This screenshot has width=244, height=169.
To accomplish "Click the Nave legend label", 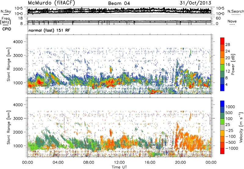I will tap(232, 21).
